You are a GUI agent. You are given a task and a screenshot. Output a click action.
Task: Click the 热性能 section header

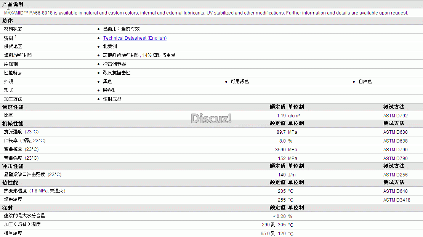[10, 183]
